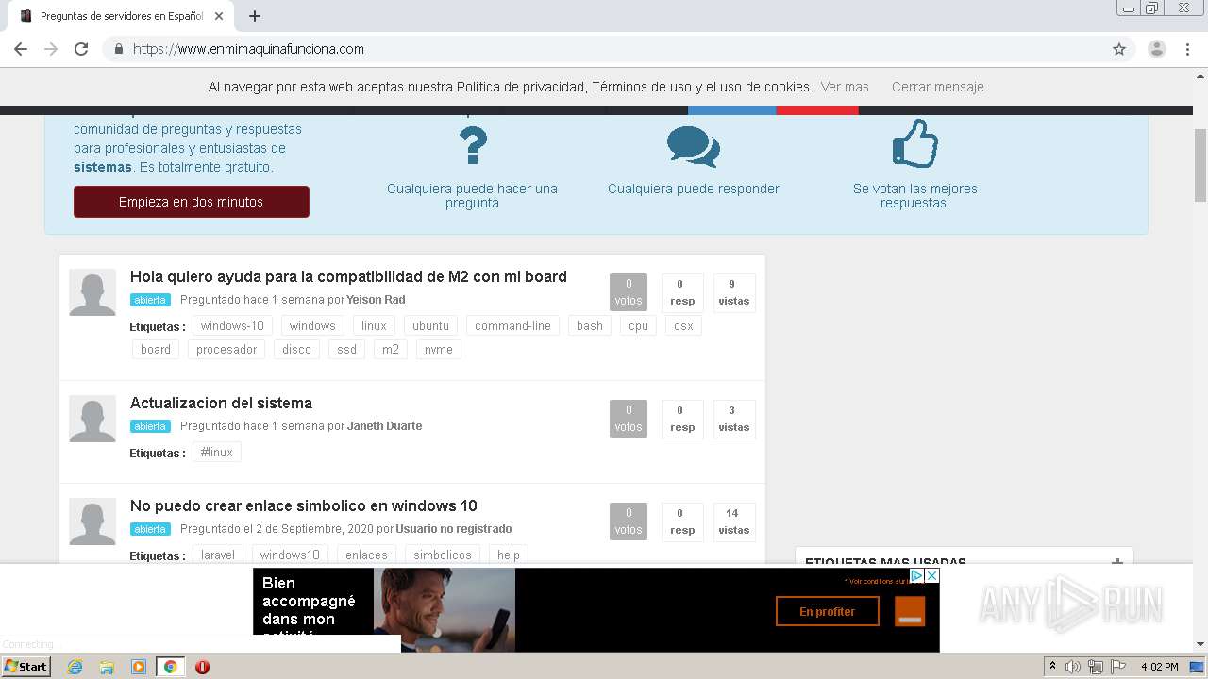Click the scrollbar down arrow
Image resolution: width=1208 pixels, height=679 pixels.
coord(1200,644)
